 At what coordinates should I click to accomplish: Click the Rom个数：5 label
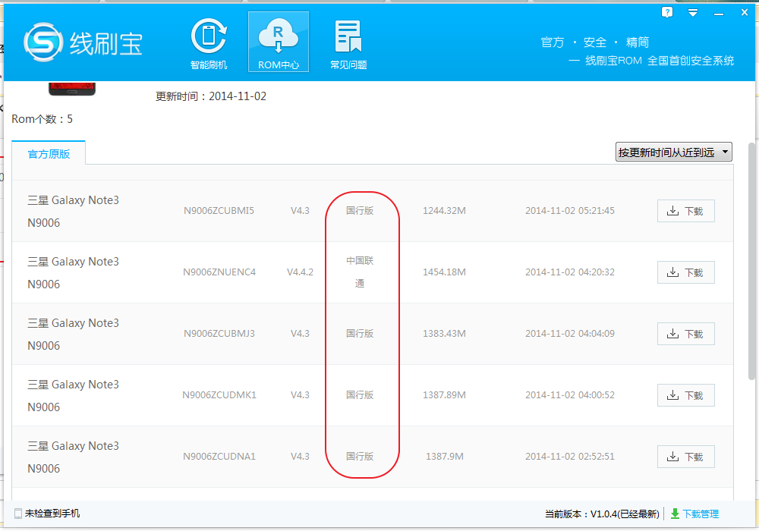pos(42,119)
